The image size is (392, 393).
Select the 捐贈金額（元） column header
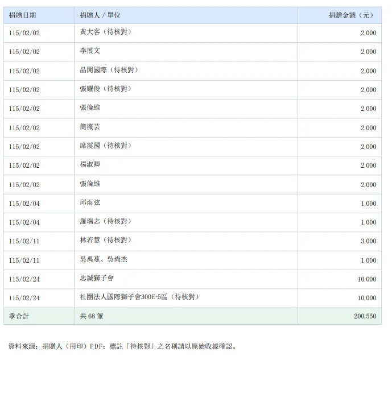click(340, 15)
